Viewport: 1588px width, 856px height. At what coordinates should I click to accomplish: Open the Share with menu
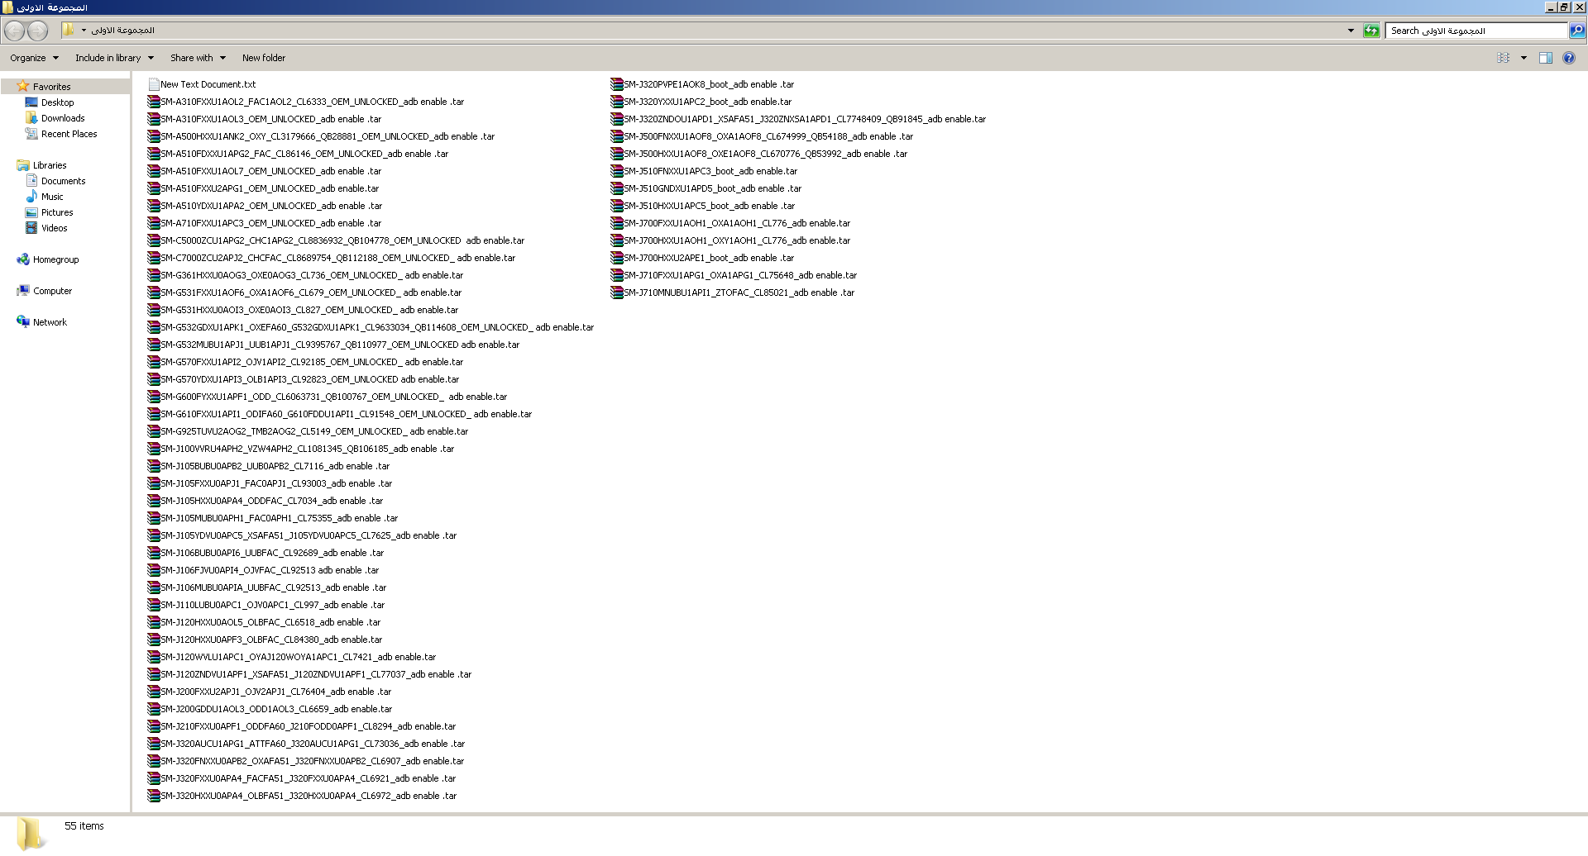coord(198,58)
